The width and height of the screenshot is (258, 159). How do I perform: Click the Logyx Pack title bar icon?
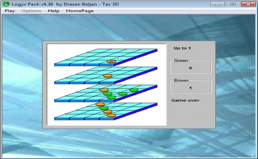(x=6, y=4)
